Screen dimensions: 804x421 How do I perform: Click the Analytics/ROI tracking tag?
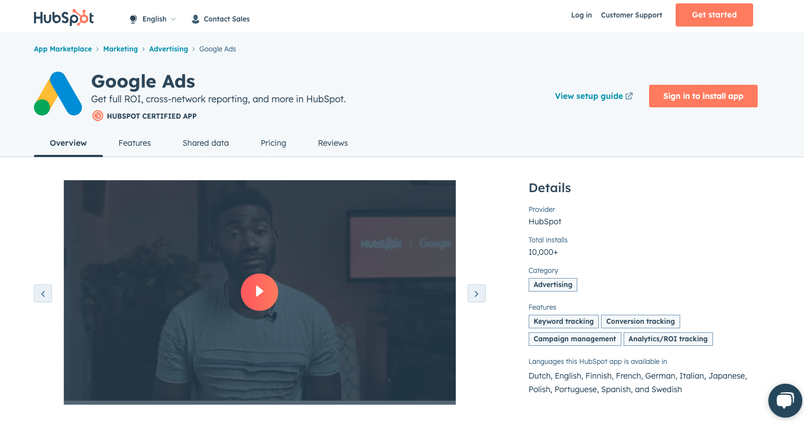[x=668, y=339]
